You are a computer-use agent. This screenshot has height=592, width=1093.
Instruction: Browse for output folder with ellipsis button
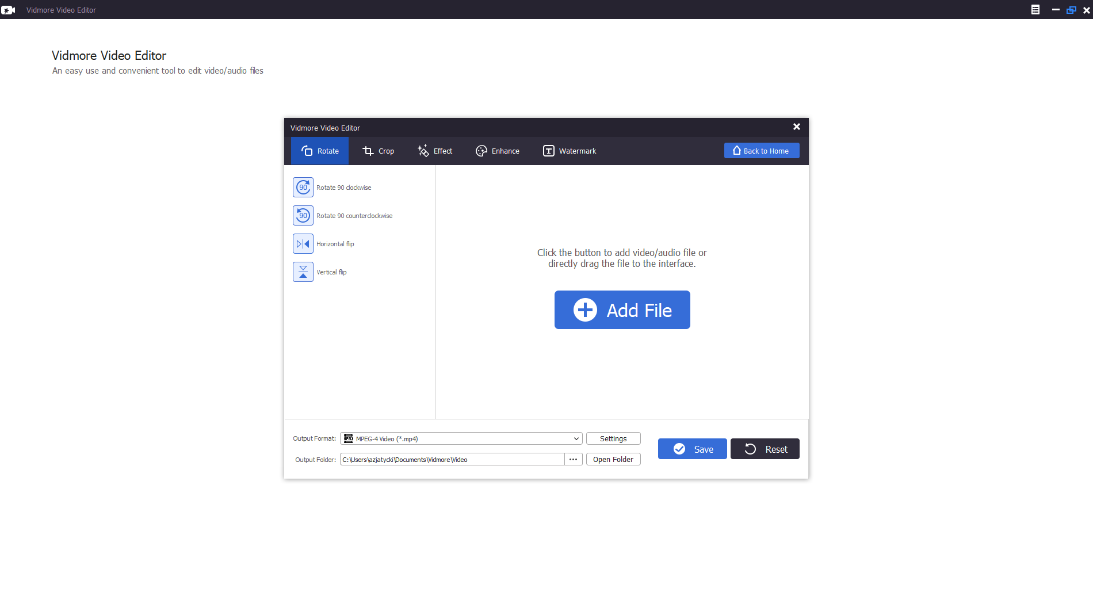pos(574,459)
